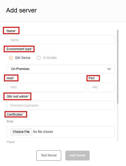This screenshot has width=126, height=166.
Task: Select the Qlik Sense radio button
Action: [x=11, y=58]
